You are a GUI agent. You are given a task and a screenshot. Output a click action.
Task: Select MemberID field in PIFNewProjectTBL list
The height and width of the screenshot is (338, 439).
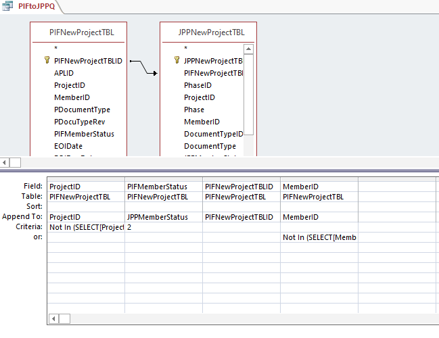click(x=72, y=97)
